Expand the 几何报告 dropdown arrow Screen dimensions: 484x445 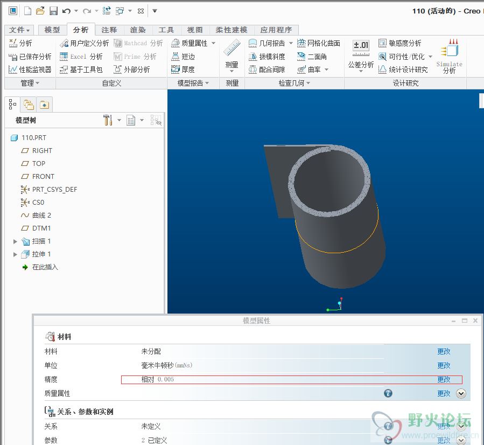click(291, 43)
